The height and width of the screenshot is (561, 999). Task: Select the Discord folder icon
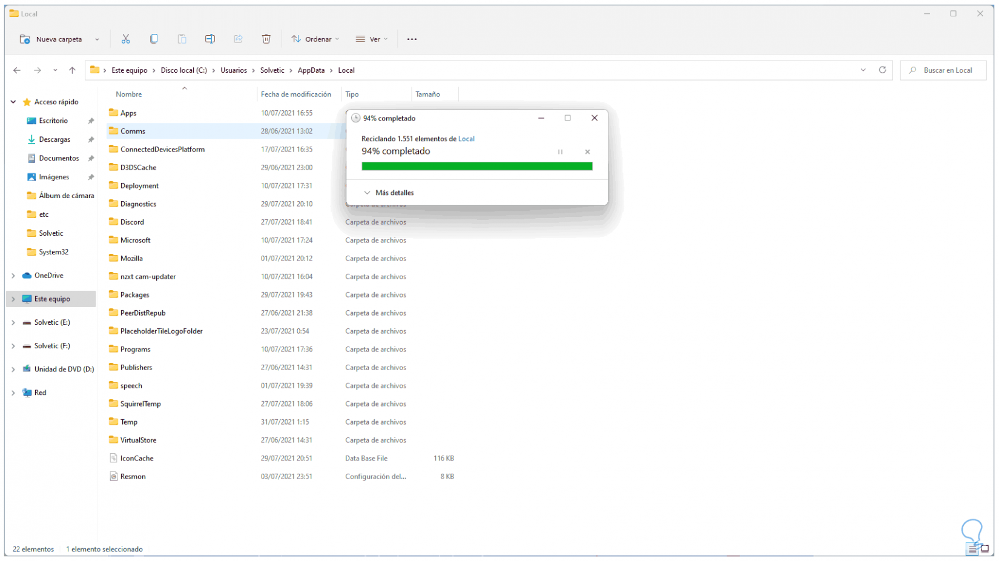(x=113, y=222)
